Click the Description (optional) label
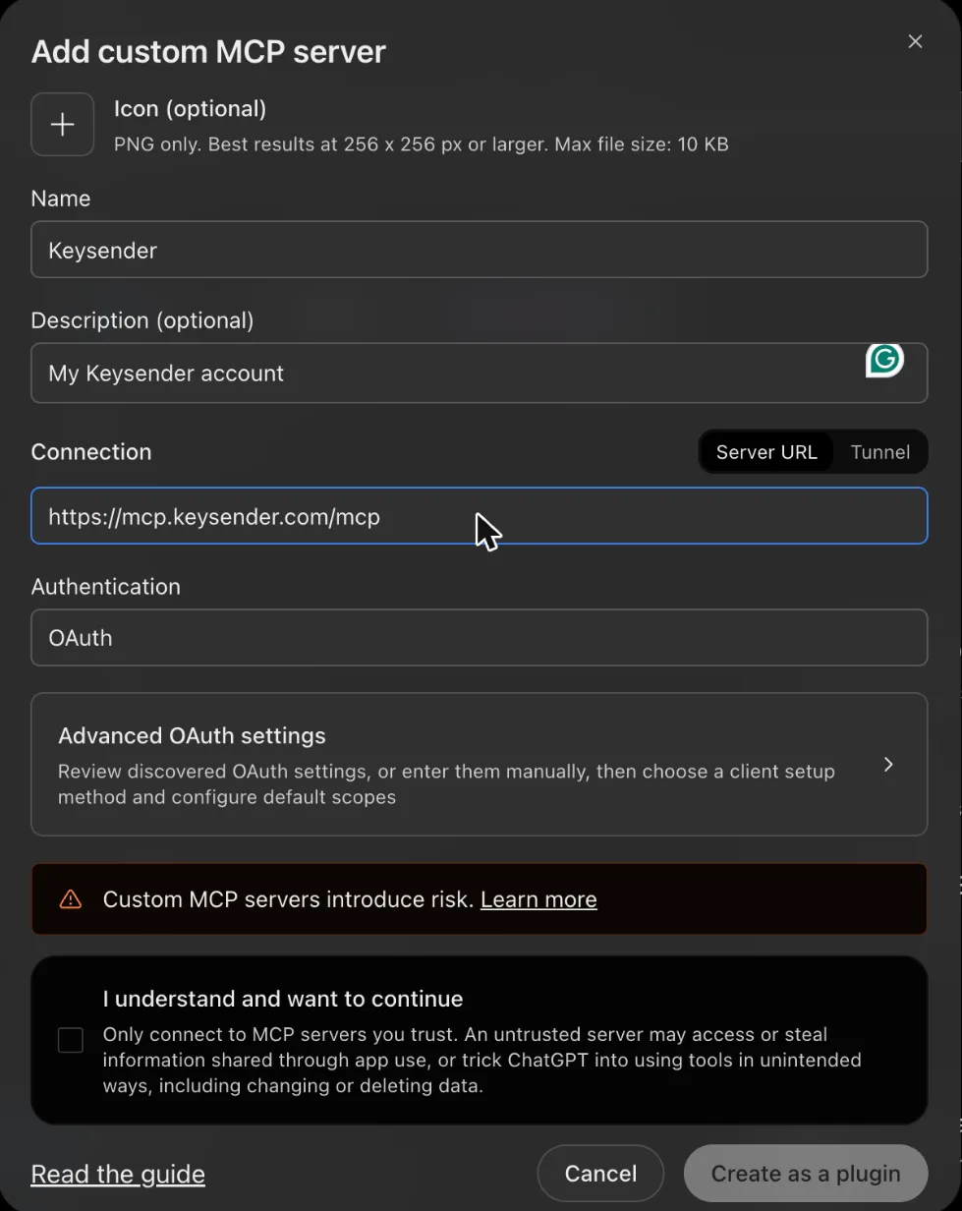Screen dimensions: 962x1211 [142, 320]
